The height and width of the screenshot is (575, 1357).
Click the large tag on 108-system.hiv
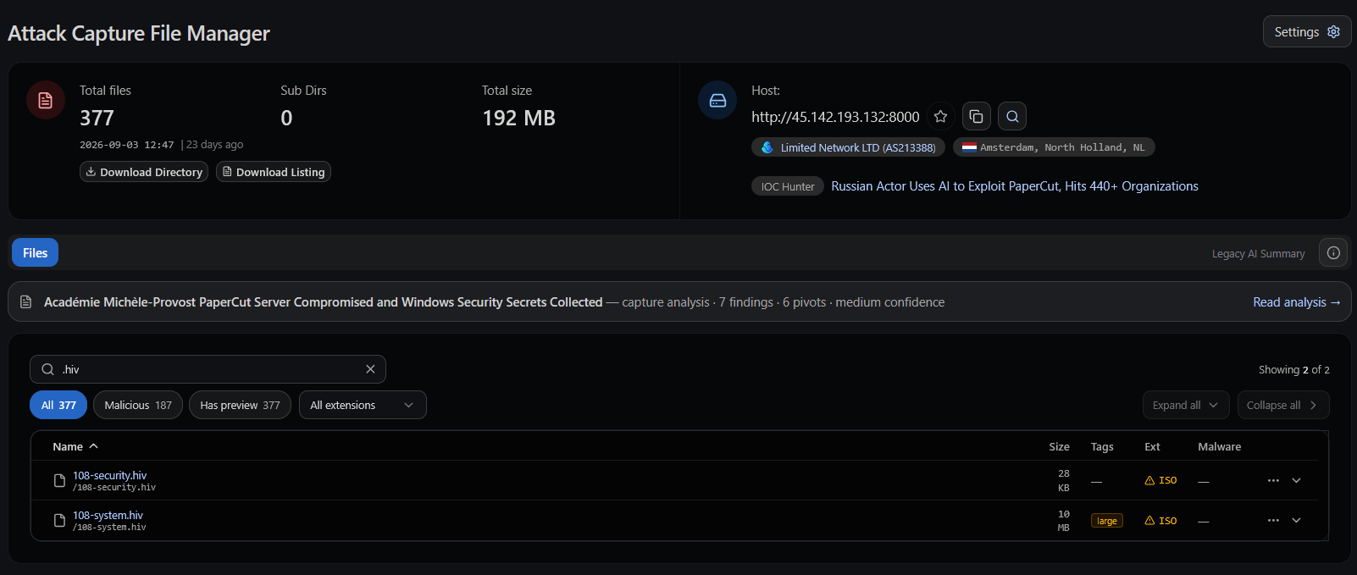click(1107, 521)
